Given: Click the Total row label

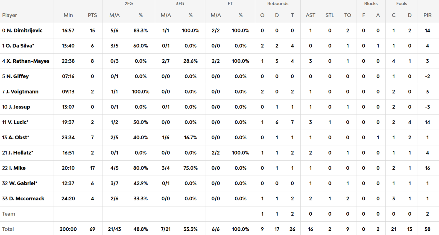Looking at the screenshot, I should 8,229.
